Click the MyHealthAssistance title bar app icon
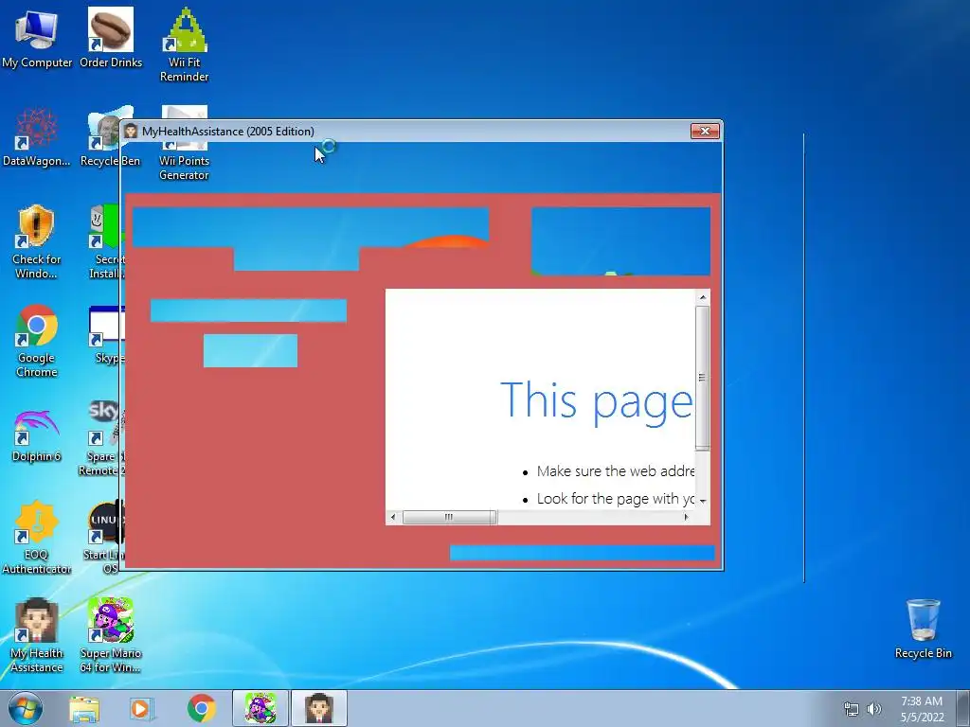Screen dimensions: 970x727 click(x=131, y=131)
